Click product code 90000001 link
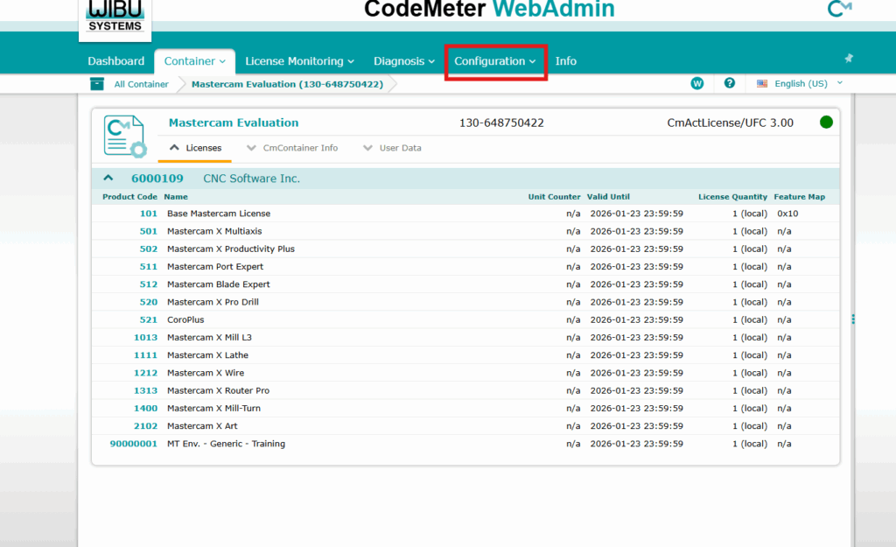Image resolution: width=896 pixels, height=547 pixels. point(133,444)
